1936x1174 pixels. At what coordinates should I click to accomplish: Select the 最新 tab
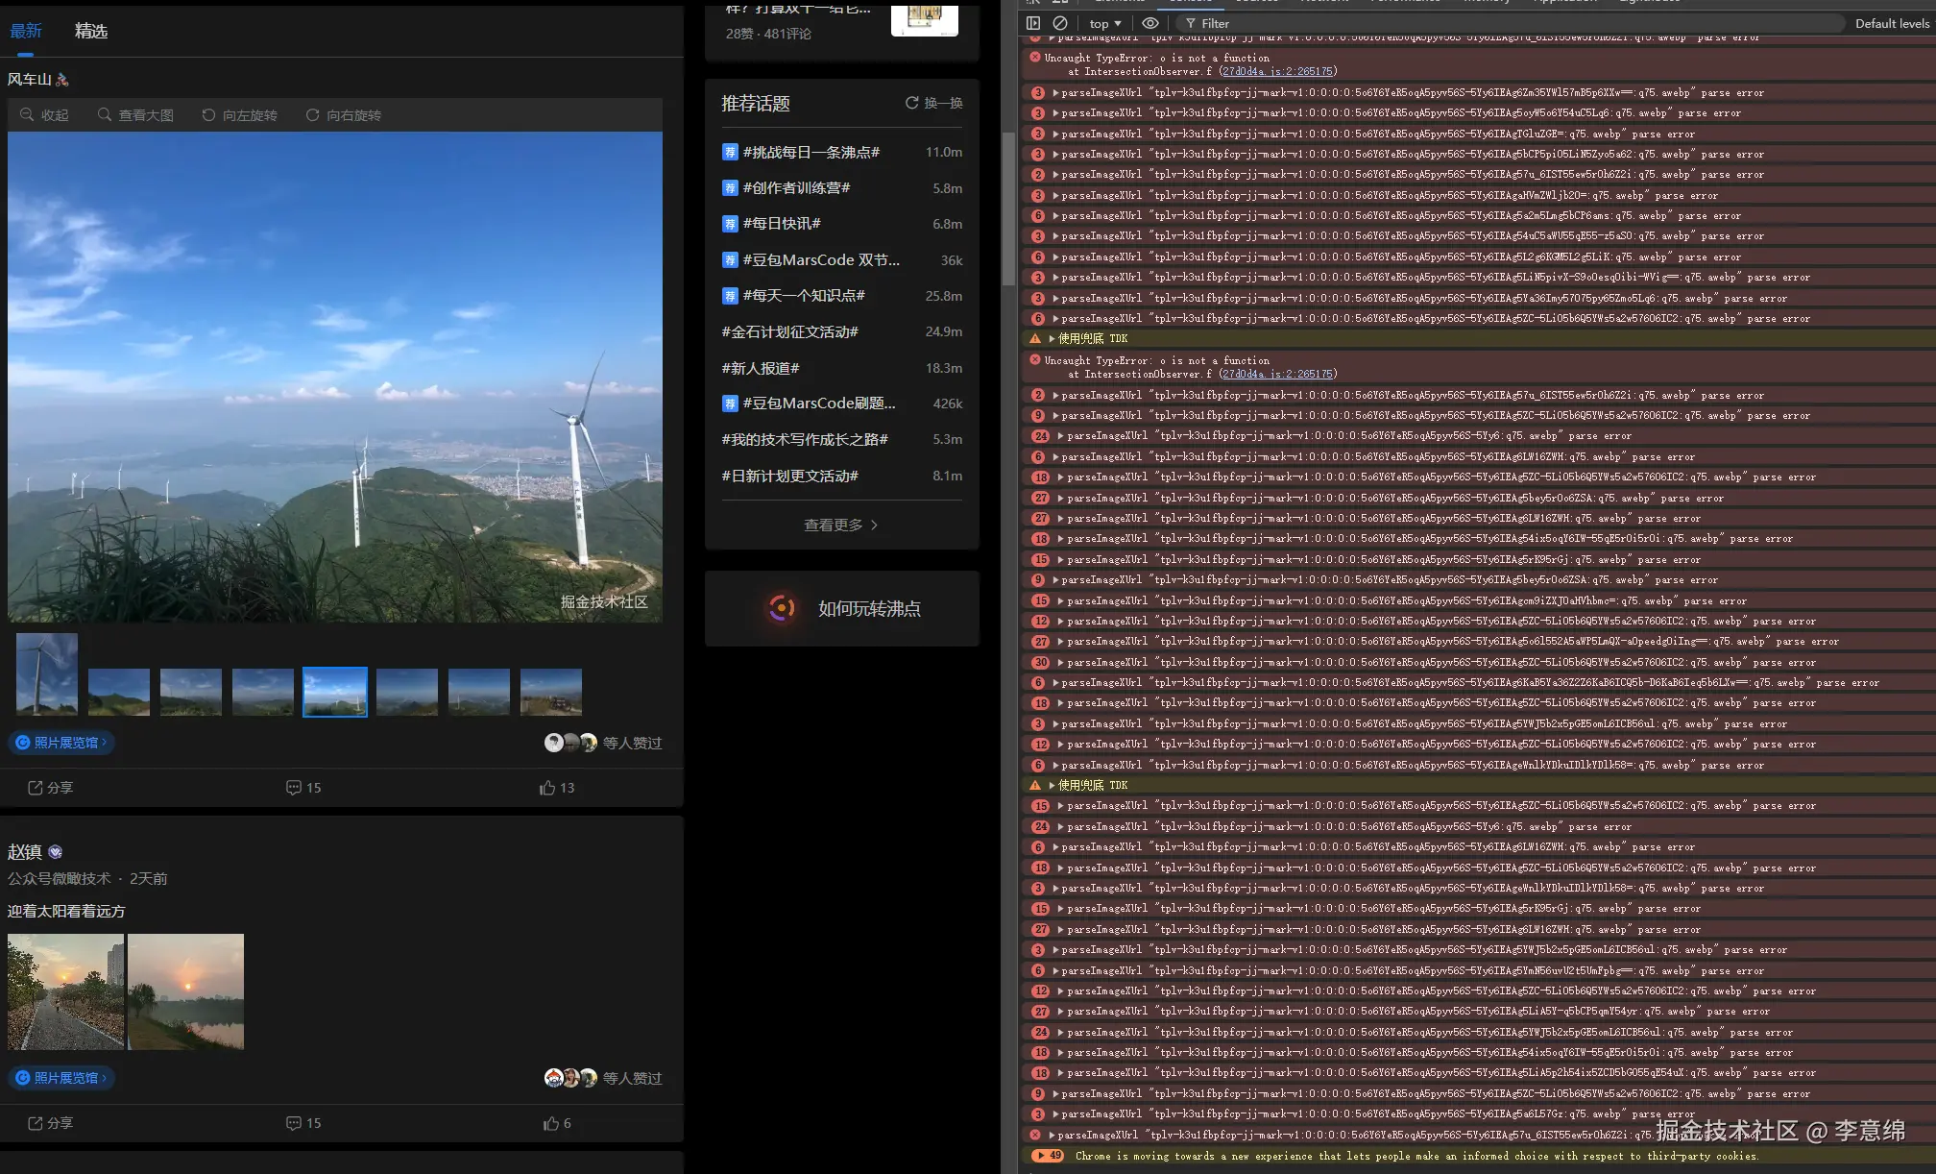coord(26,31)
